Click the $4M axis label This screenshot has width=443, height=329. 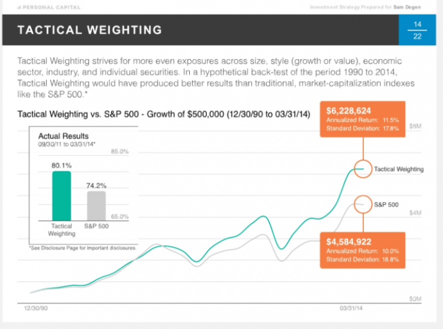(x=415, y=213)
